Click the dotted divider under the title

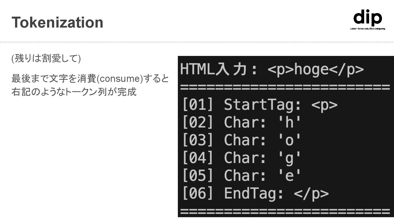[x=197, y=42]
